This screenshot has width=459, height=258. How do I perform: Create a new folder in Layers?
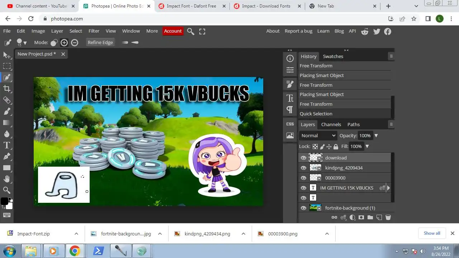point(370,217)
